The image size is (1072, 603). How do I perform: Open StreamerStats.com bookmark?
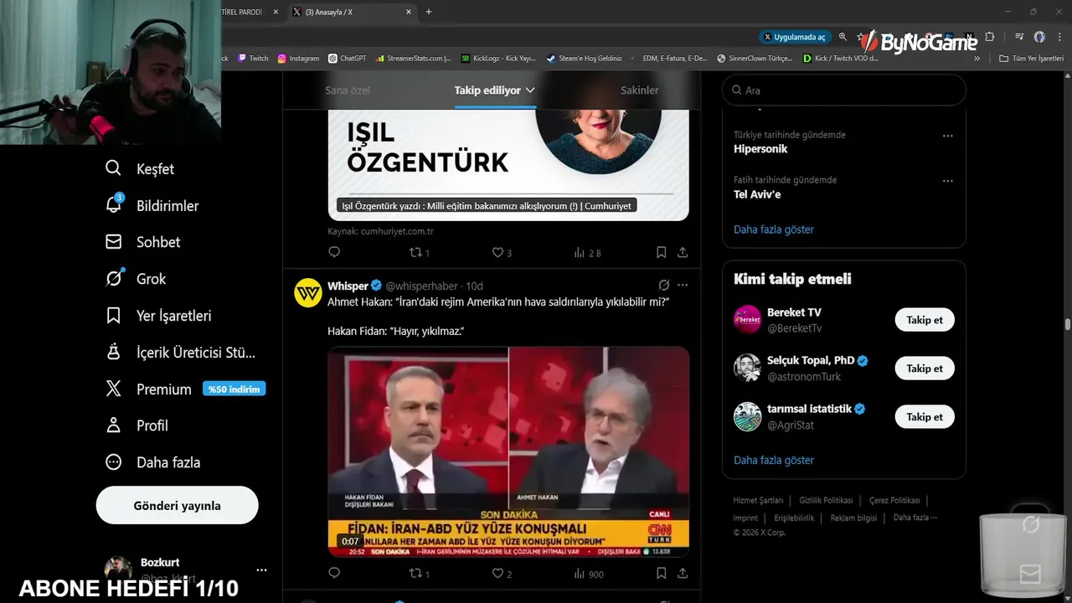(413, 59)
